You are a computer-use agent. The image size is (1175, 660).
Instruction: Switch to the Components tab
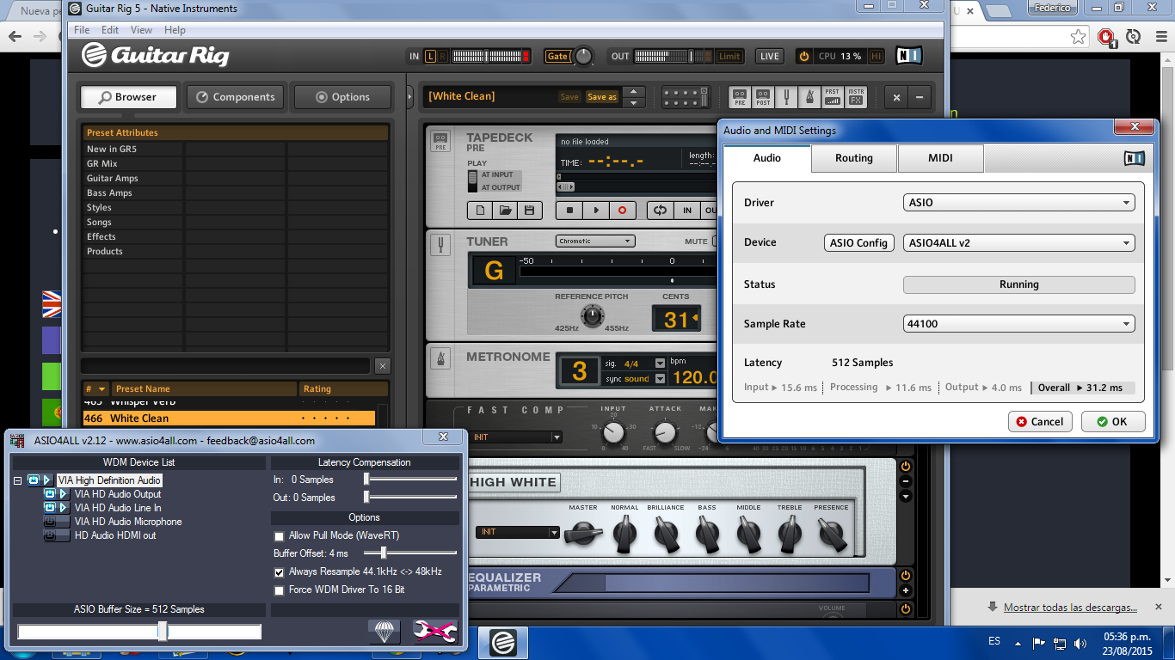[236, 97]
